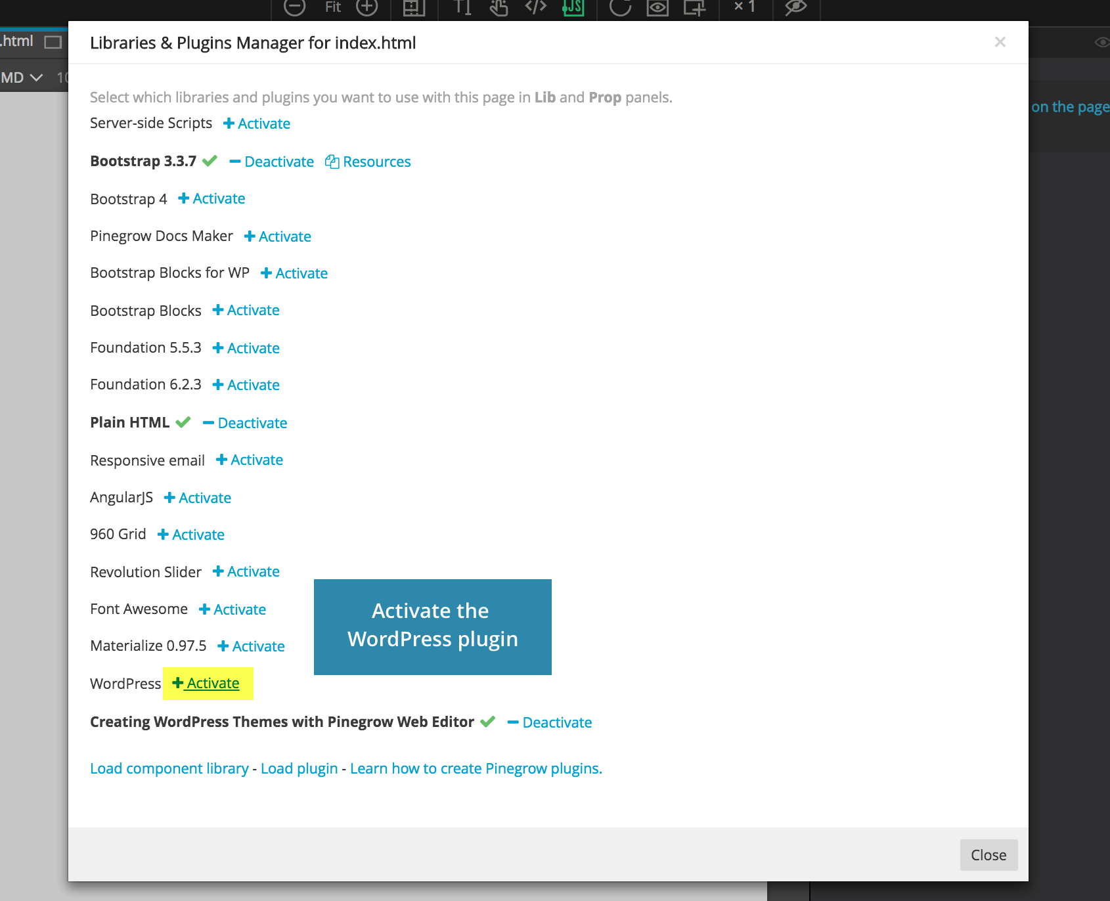Screen dimensions: 1110x901
Task: Toggle the crossed-out eye hide icon
Action: point(796,7)
